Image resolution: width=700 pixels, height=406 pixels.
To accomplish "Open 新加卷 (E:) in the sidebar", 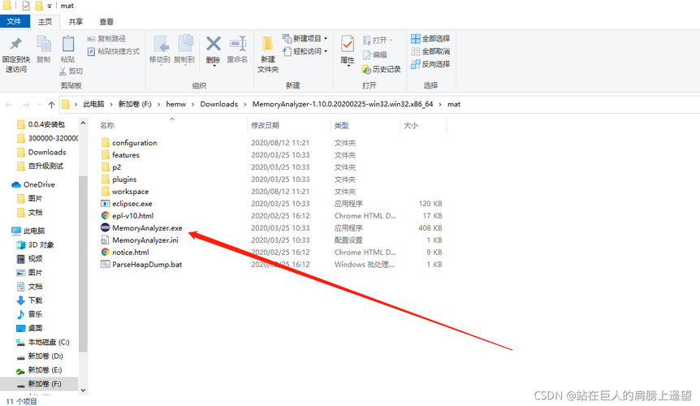I will click(45, 369).
